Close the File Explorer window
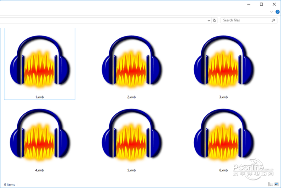This screenshot has height=188, width=281. (x=274, y=4)
